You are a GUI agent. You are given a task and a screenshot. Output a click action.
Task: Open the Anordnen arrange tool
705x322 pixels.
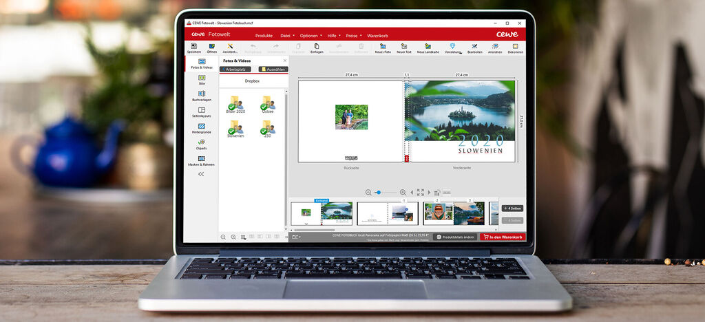click(x=495, y=48)
